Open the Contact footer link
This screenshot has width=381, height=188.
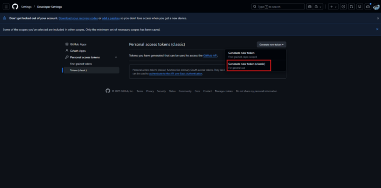click(208, 91)
